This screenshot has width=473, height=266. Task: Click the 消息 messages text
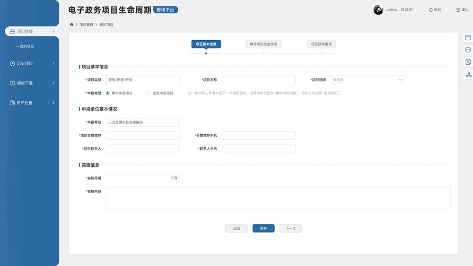coord(438,10)
